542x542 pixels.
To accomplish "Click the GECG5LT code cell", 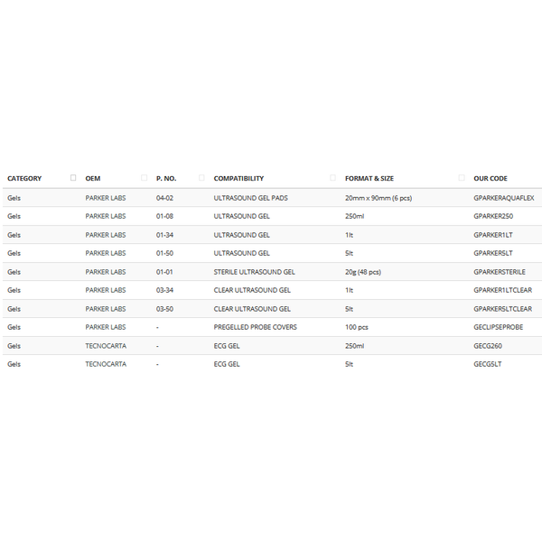I will 488,364.
